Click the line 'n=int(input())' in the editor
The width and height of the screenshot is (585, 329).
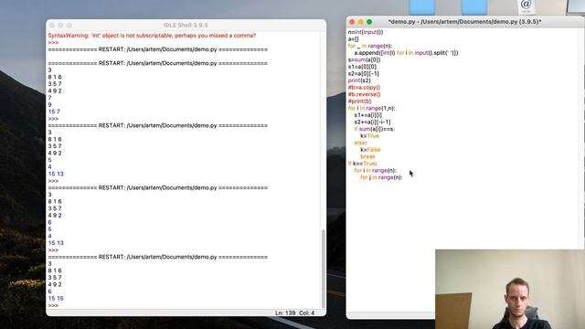click(366, 32)
